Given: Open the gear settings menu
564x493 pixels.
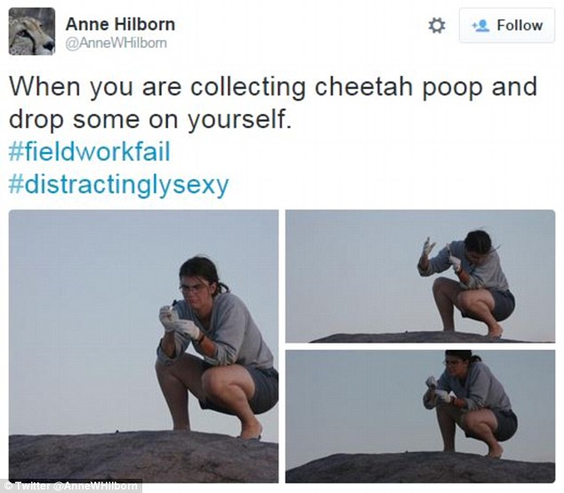Looking at the screenshot, I should click(437, 26).
